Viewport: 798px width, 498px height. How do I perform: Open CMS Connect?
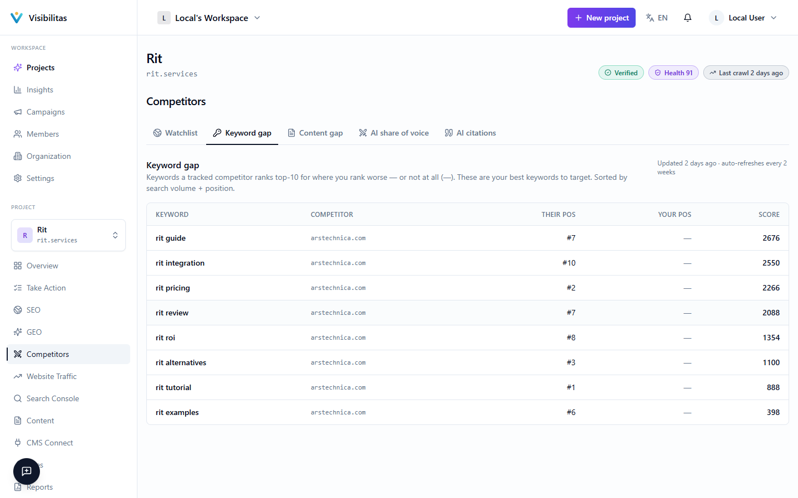[x=68, y=443]
